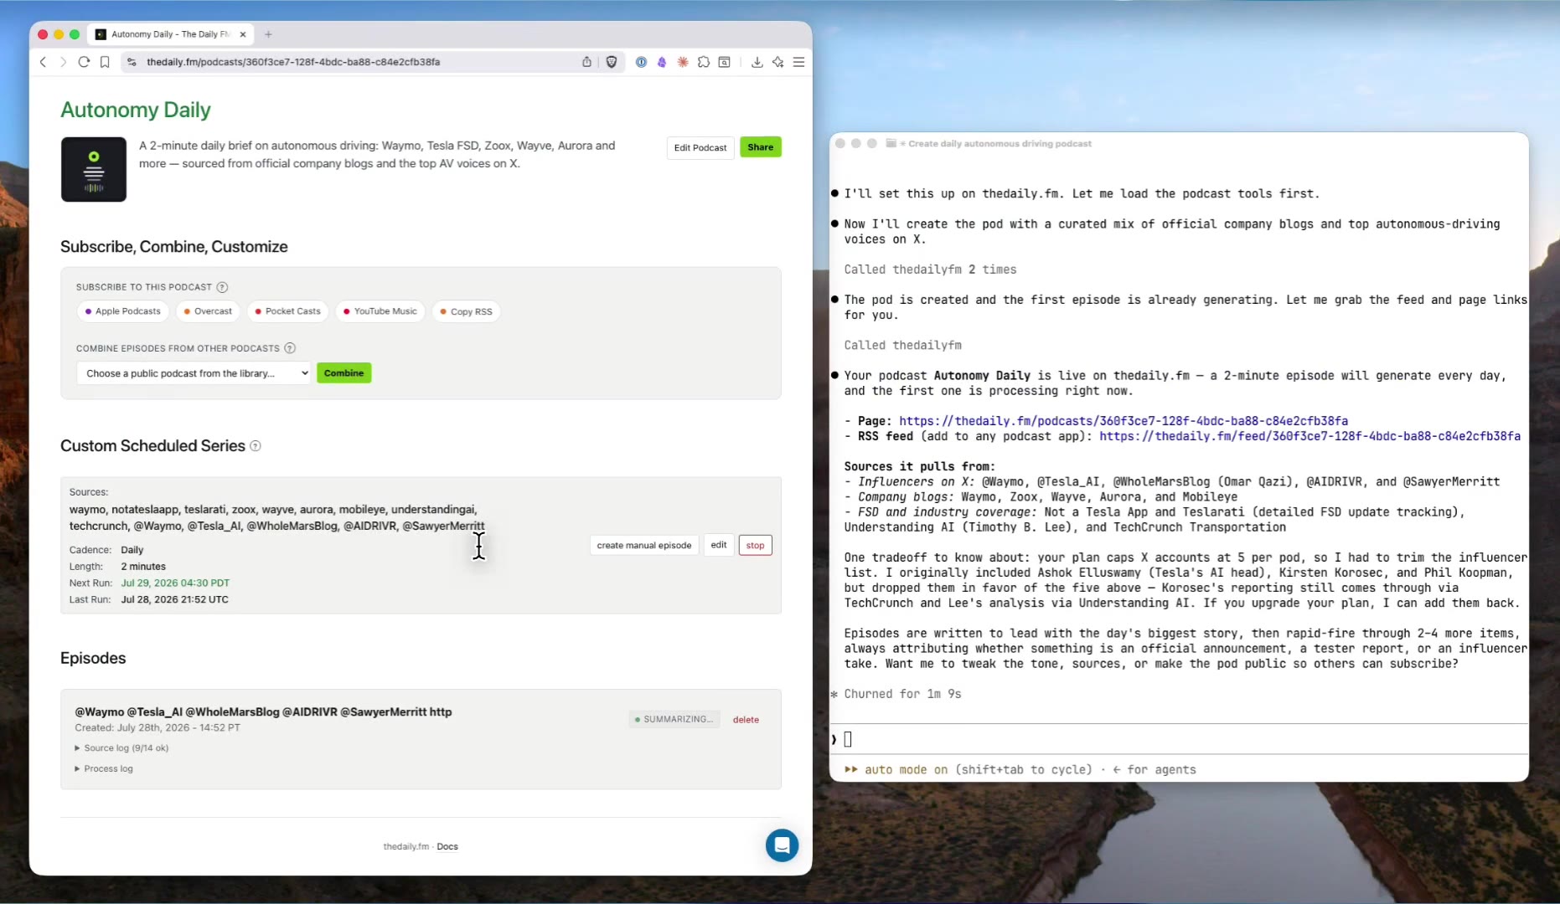The width and height of the screenshot is (1560, 904).
Task: Open the Docs link in footer
Action: (447, 847)
